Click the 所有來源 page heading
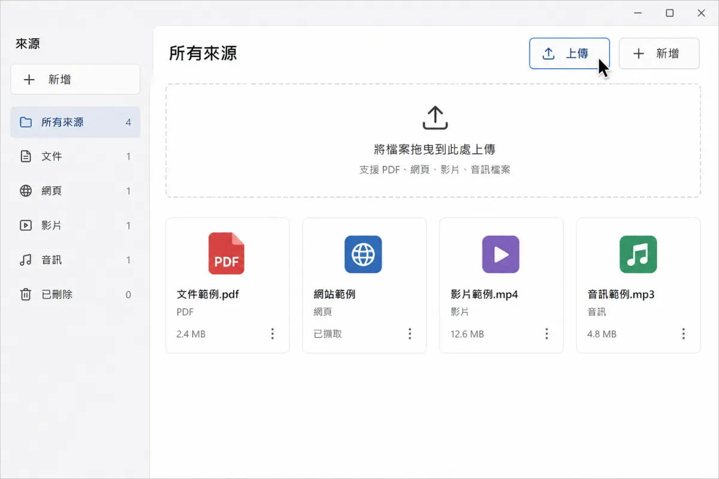This screenshot has width=719, height=479. (x=203, y=53)
